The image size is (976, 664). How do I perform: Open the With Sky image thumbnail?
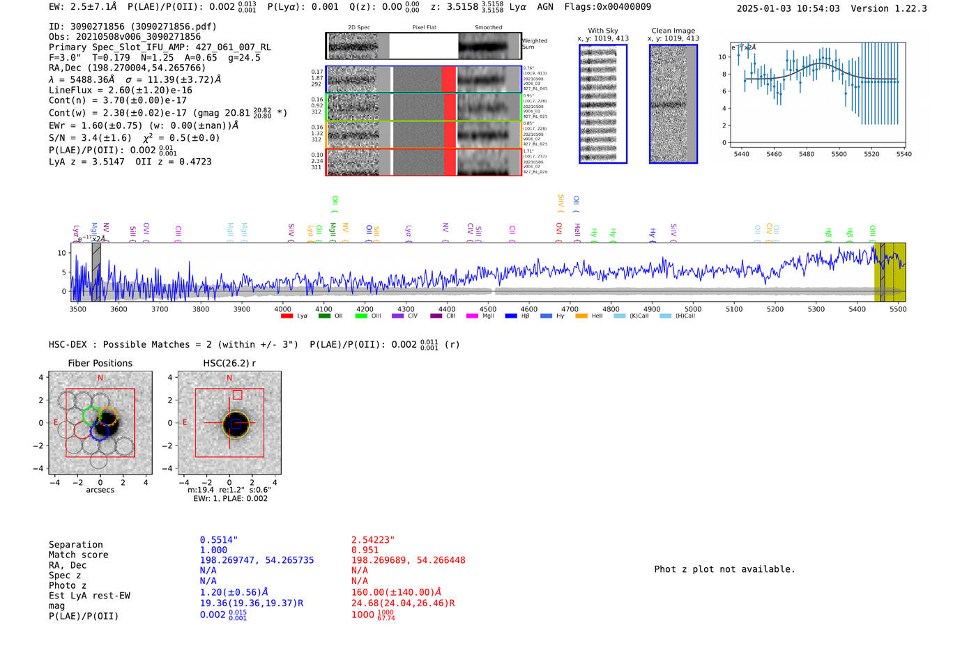point(603,104)
